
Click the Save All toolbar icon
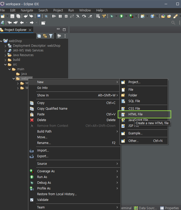(18, 16)
